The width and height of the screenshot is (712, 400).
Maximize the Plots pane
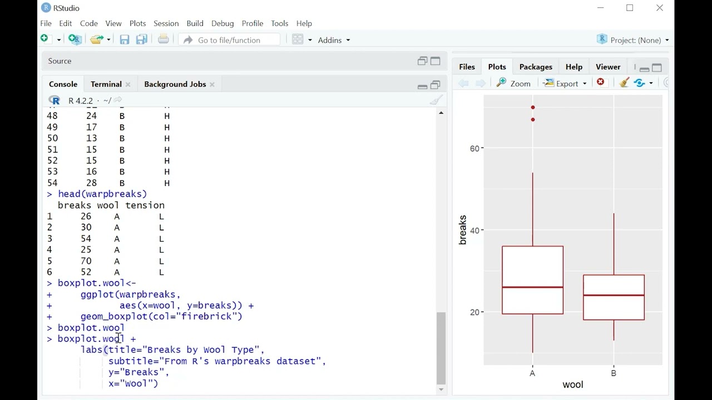(657, 68)
